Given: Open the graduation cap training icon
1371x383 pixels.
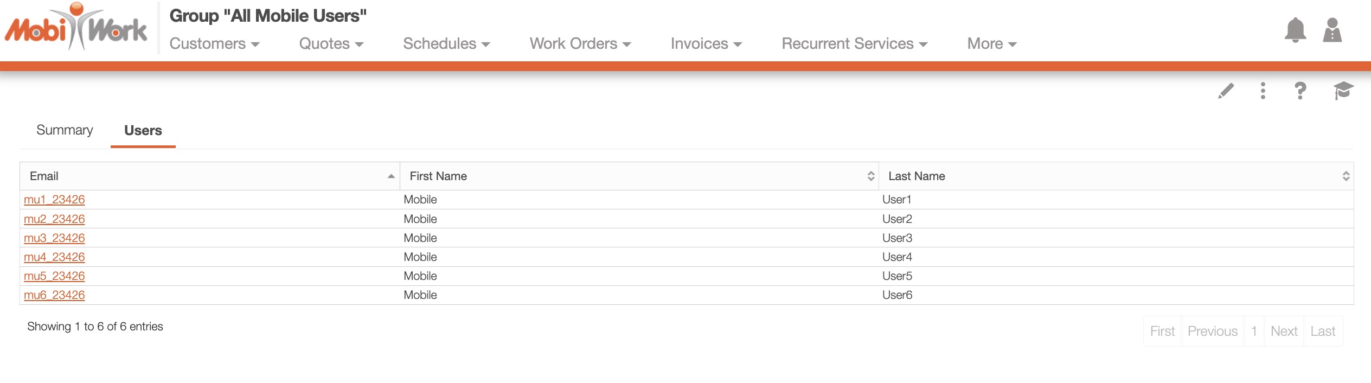Looking at the screenshot, I should click(1343, 91).
